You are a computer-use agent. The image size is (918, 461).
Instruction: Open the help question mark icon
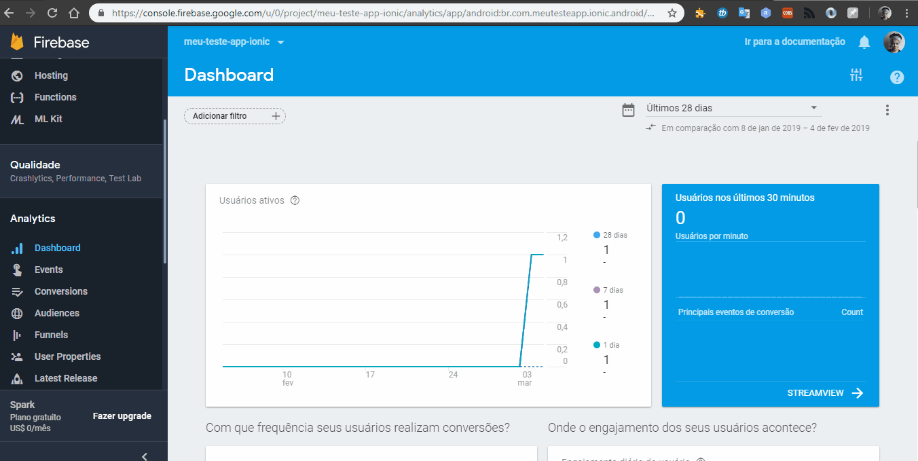[897, 77]
